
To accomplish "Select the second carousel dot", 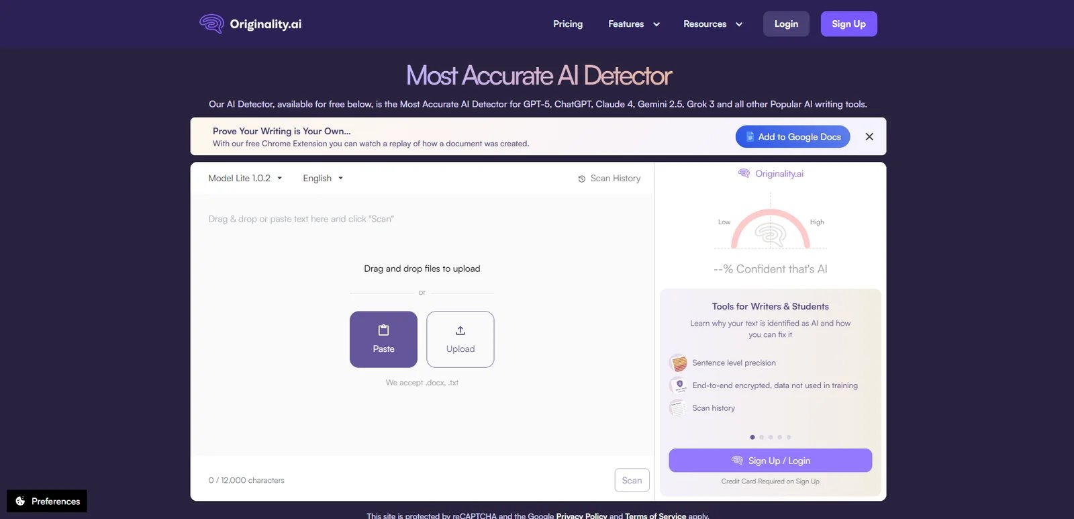I will pos(761,437).
